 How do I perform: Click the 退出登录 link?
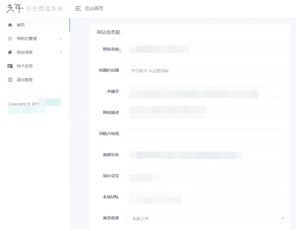coord(25,80)
